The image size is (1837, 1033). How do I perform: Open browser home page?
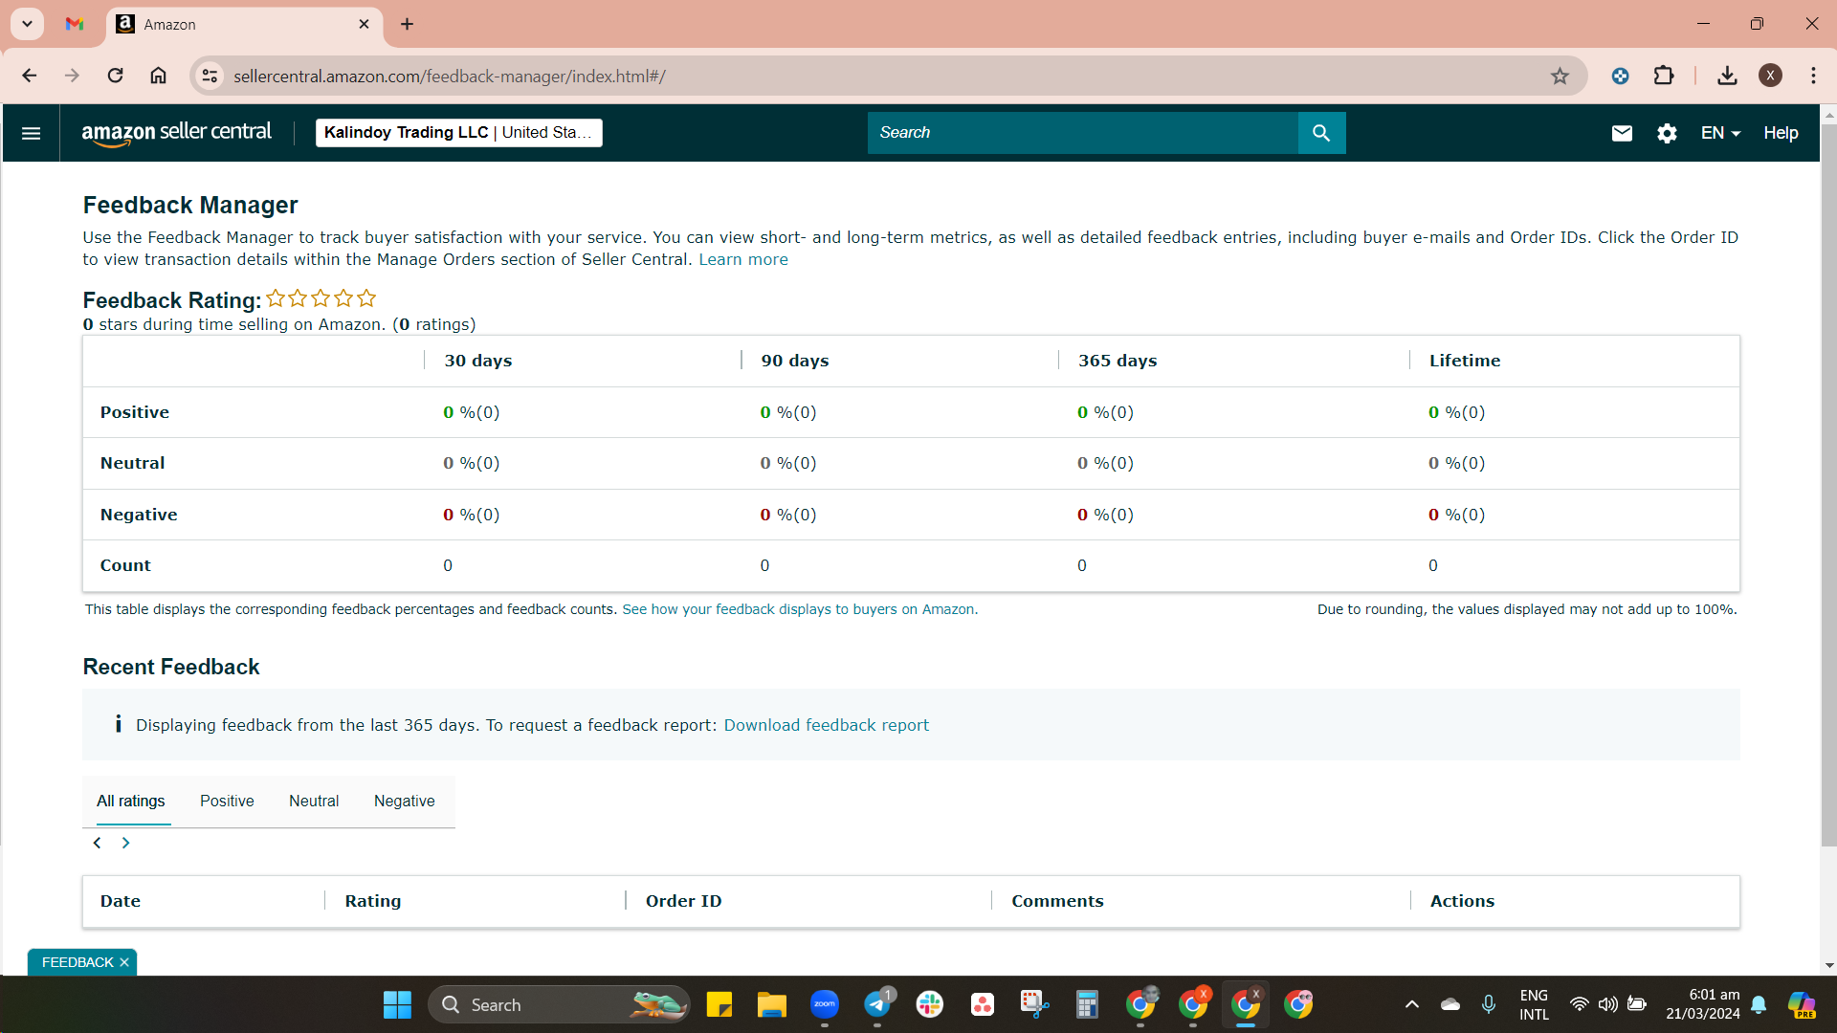tap(158, 76)
